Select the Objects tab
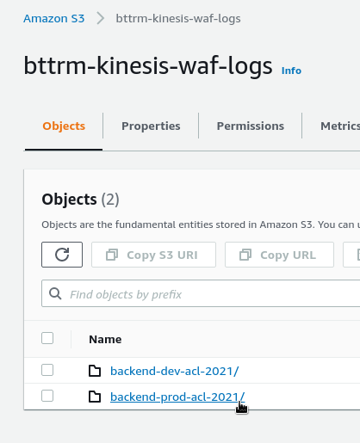360x443 pixels. click(x=64, y=126)
